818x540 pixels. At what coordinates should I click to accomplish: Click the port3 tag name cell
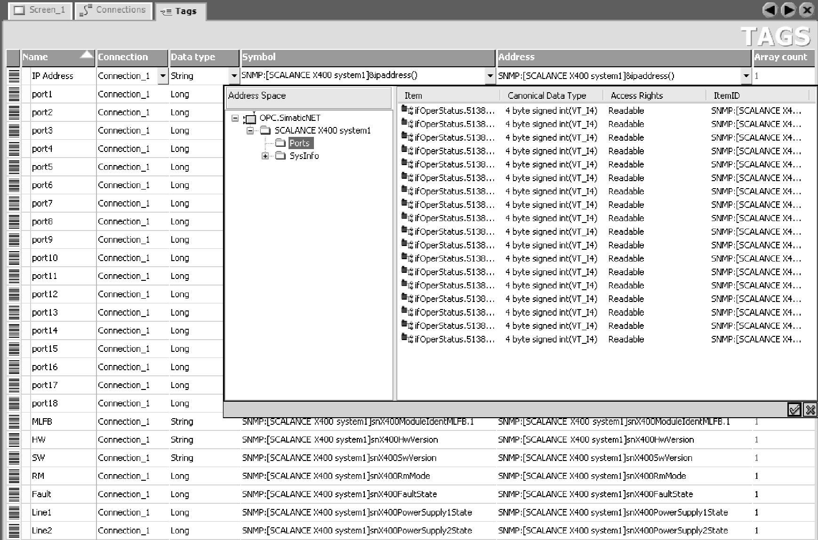[x=63, y=130]
